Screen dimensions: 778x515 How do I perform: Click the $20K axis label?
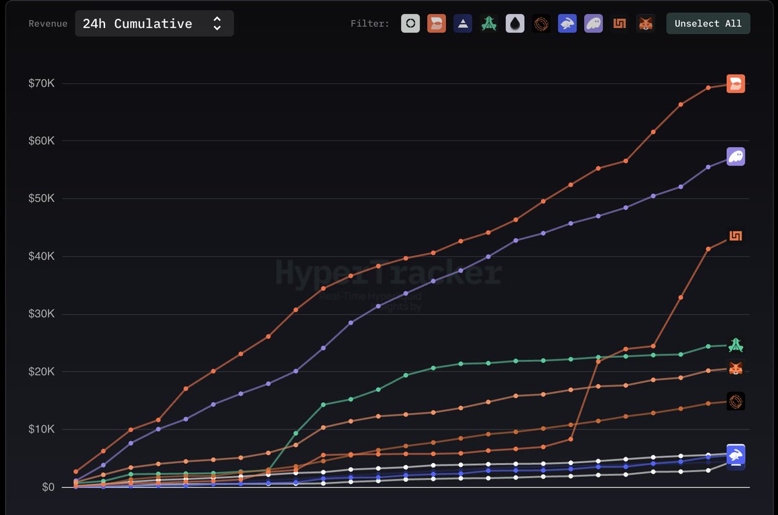coord(40,372)
